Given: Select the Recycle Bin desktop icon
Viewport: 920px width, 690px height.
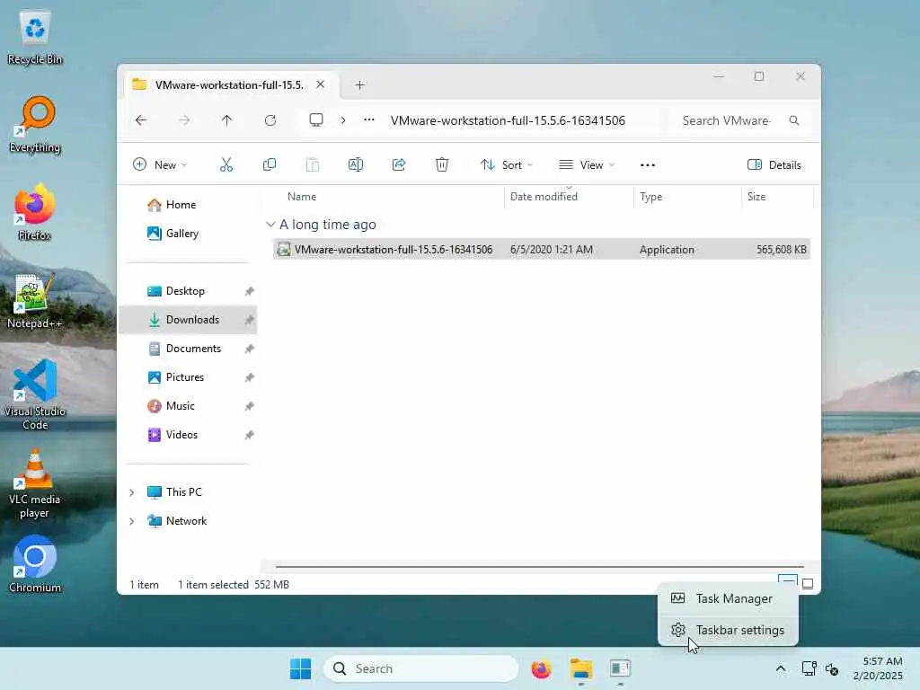Looking at the screenshot, I should click(x=35, y=36).
